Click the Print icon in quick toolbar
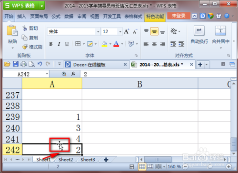The image size is (238, 173). point(23,64)
